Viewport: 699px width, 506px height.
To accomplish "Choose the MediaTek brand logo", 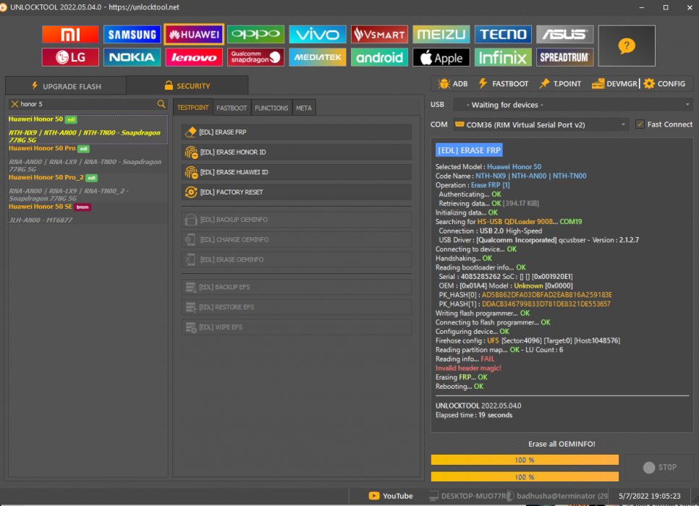I will click(x=318, y=57).
